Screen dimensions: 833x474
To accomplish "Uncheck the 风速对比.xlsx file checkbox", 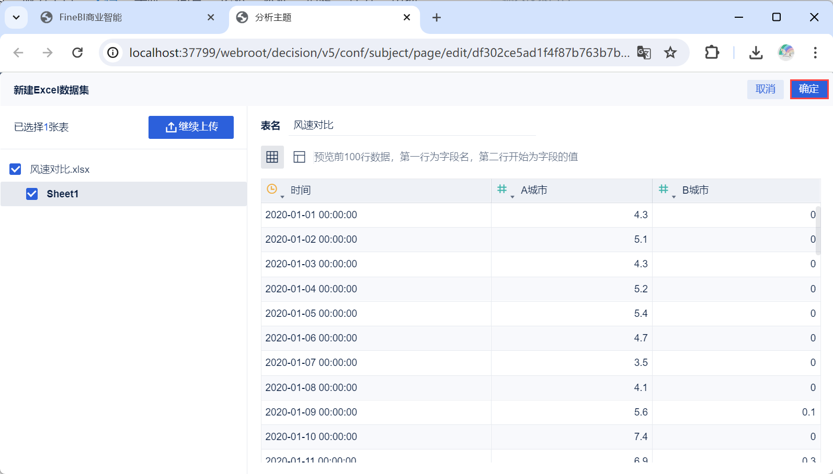I will (x=16, y=169).
